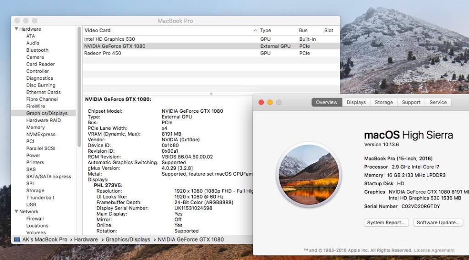
Task: Select Hardware RAID in the sidebar
Action: pyautogui.click(x=44, y=120)
